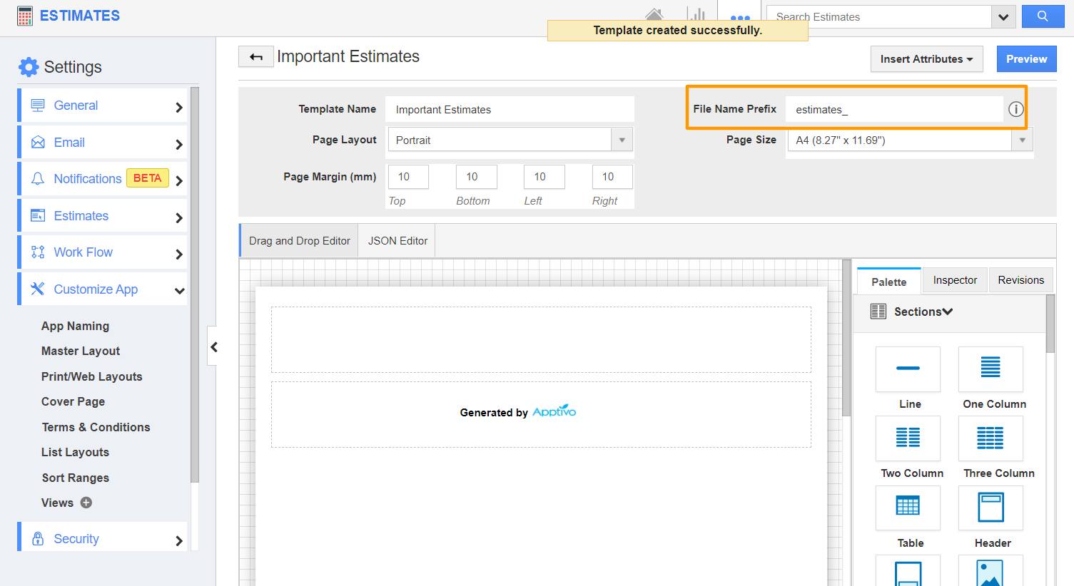1074x586 pixels.
Task: Switch to the JSON Editor tab
Action: tap(396, 240)
